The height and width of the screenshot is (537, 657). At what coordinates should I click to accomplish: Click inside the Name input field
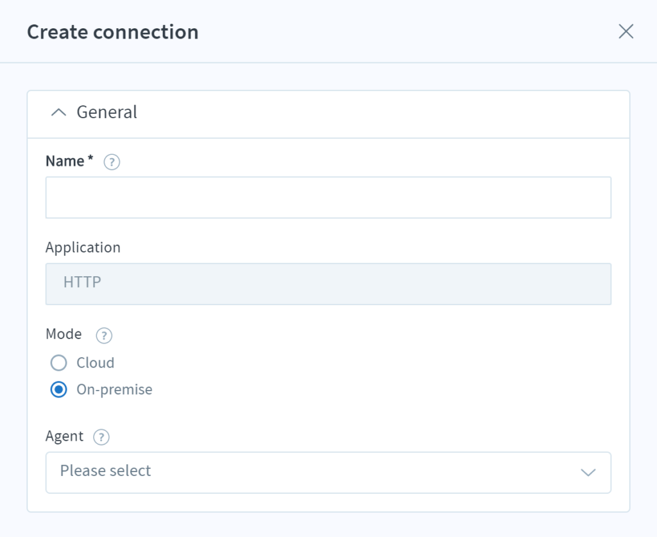pyautogui.click(x=328, y=197)
